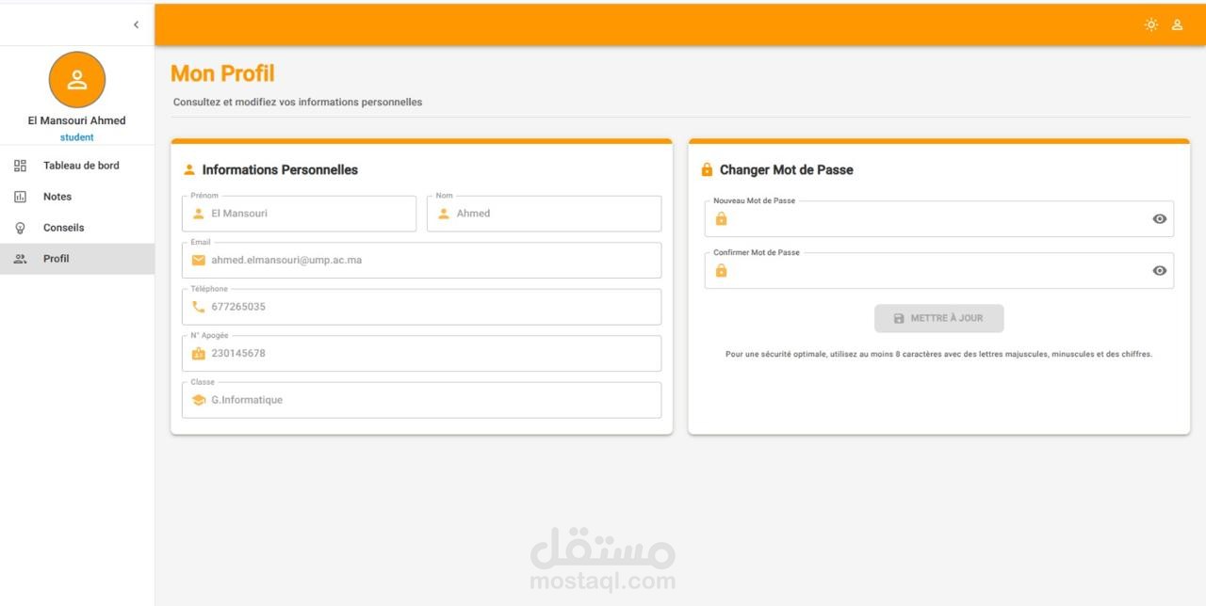Click the subtitle Consultez et modifiez vos informations

(x=298, y=102)
